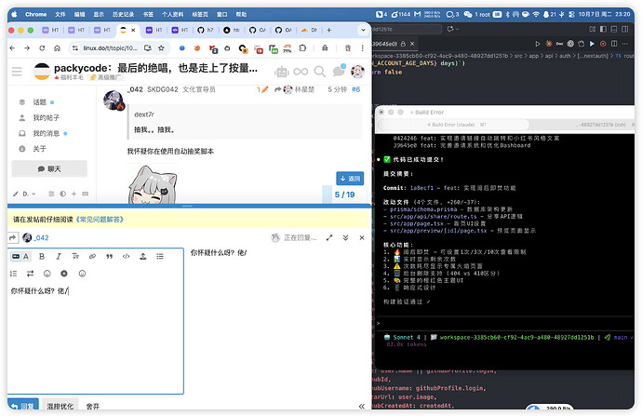Image resolution: width=642 pixels, height=416 pixels.
Task: Select the 我的帖子 sidebar item
Action: (x=46, y=117)
